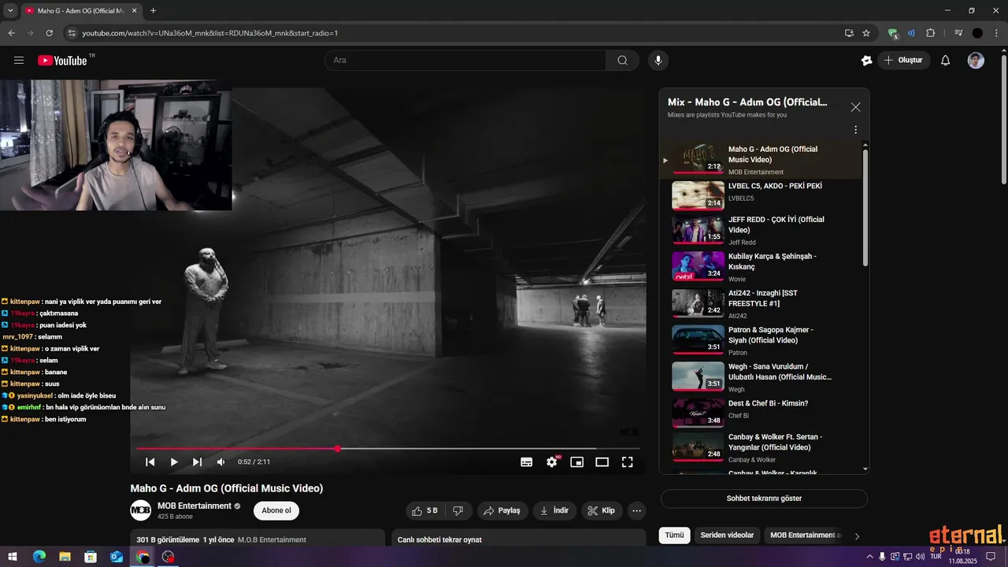
Task: Launch Microsoft Edge from the taskbar
Action: (39, 557)
